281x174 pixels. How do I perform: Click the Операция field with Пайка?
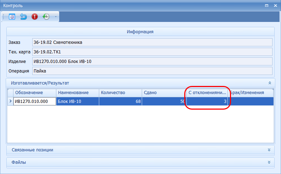point(152,71)
